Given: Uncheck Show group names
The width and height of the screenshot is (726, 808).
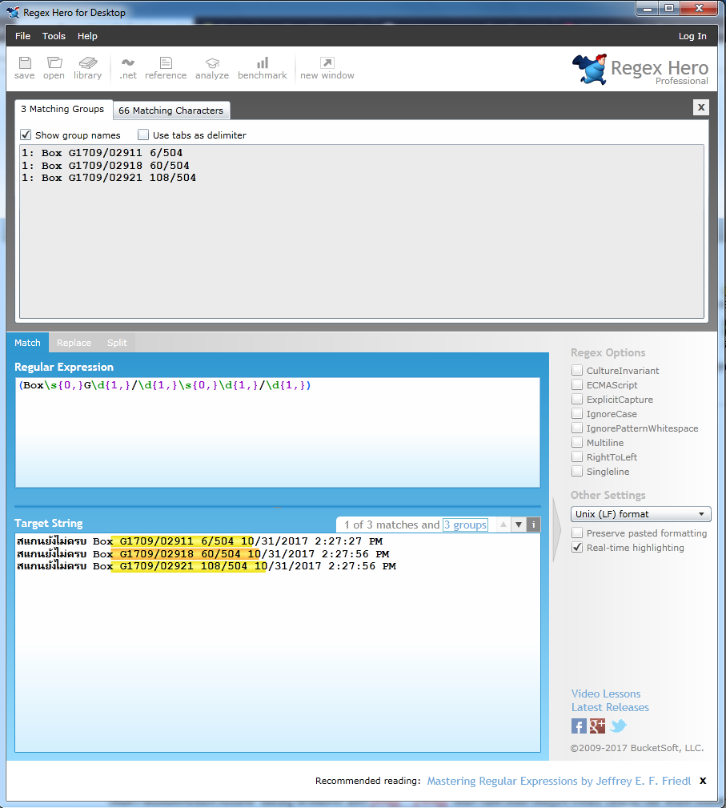Looking at the screenshot, I should (26, 135).
